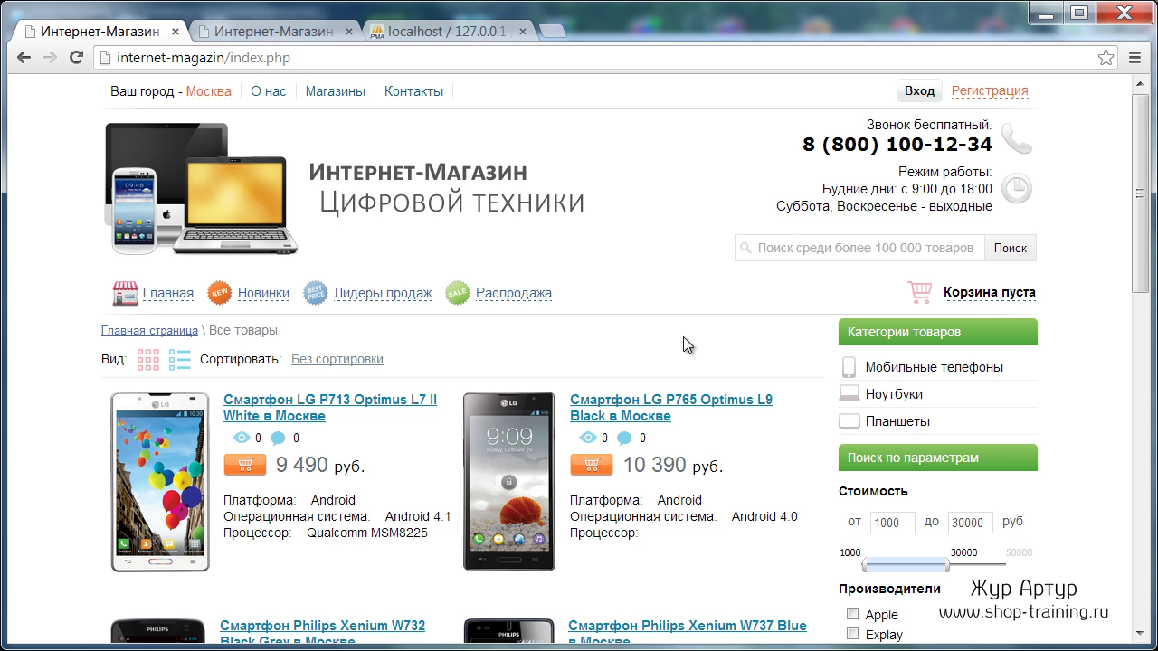Open Смартфон Philips Xenium W737 Blue link
This screenshot has width=1158, height=651.
688,633
